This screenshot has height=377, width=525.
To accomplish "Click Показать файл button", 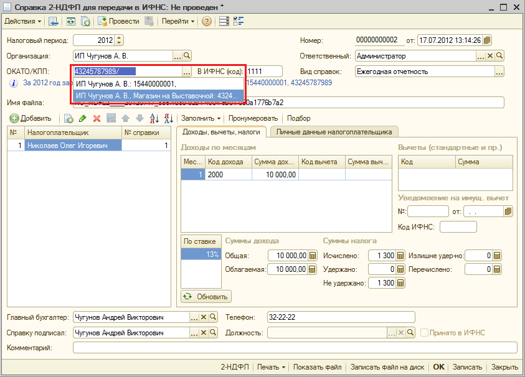I will (x=317, y=367).
